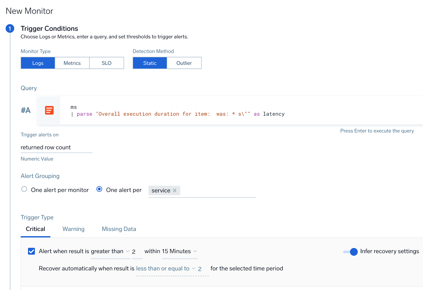The image size is (423, 290).
Task: Open the greater than condition dropdown
Action: click(x=110, y=251)
